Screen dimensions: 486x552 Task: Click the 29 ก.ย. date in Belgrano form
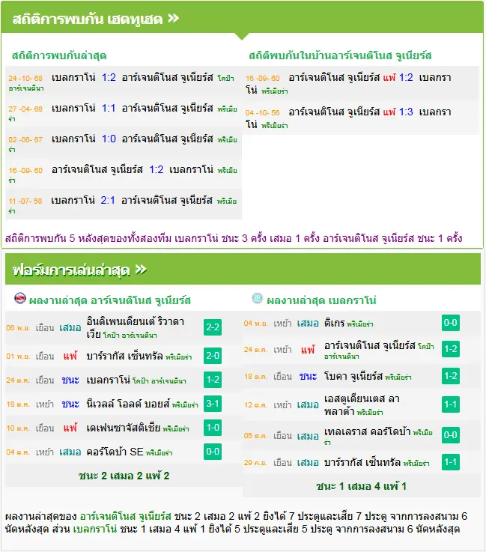tap(256, 463)
